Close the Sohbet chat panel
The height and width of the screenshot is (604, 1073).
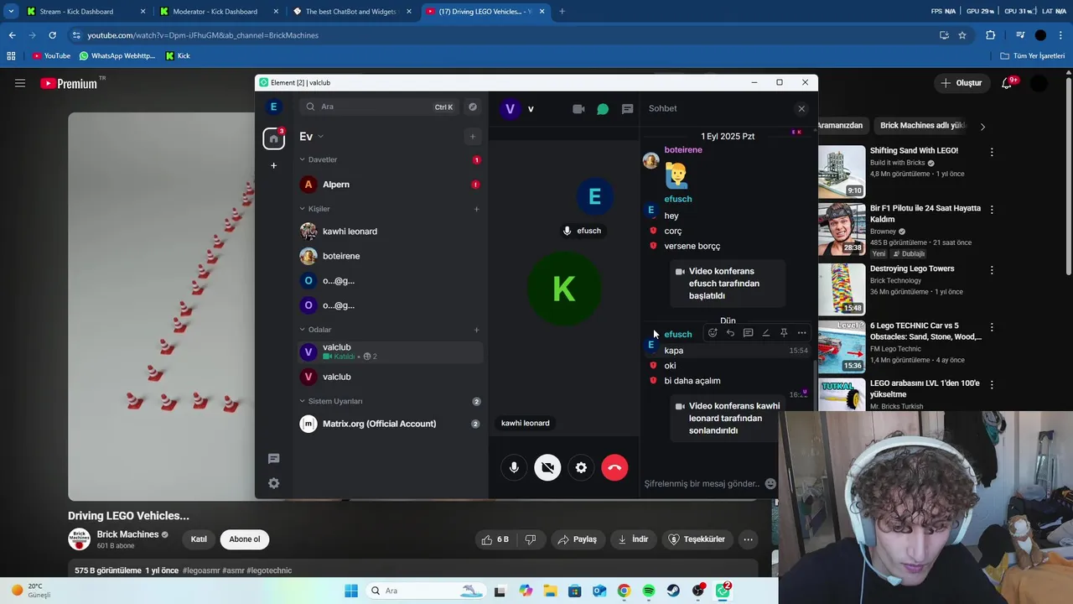[801, 108]
